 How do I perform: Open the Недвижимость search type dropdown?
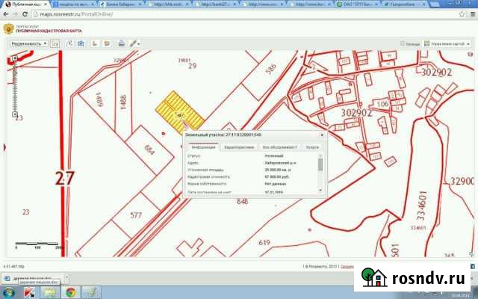[x=29, y=44]
